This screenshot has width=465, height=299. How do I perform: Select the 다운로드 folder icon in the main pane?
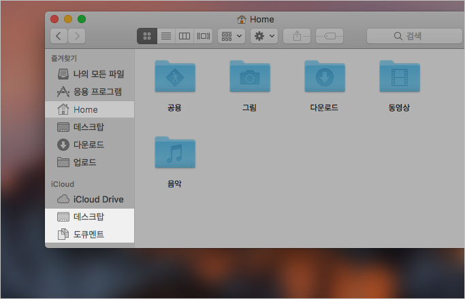pos(325,76)
